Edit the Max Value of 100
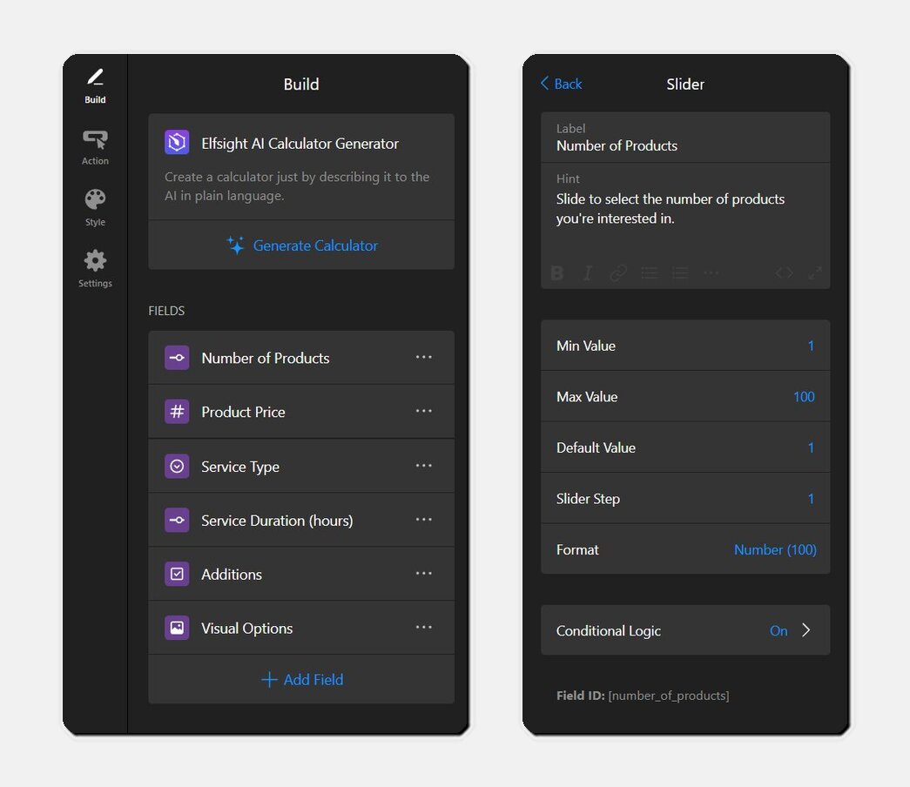 pyautogui.click(x=685, y=396)
